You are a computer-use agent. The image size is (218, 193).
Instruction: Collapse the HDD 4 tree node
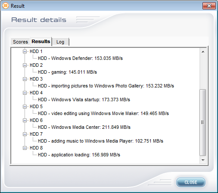(x=25, y=93)
